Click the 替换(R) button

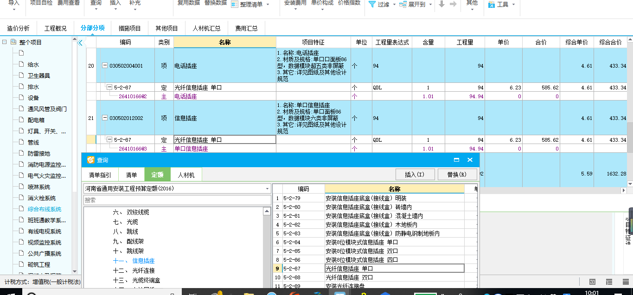pos(456,175)
